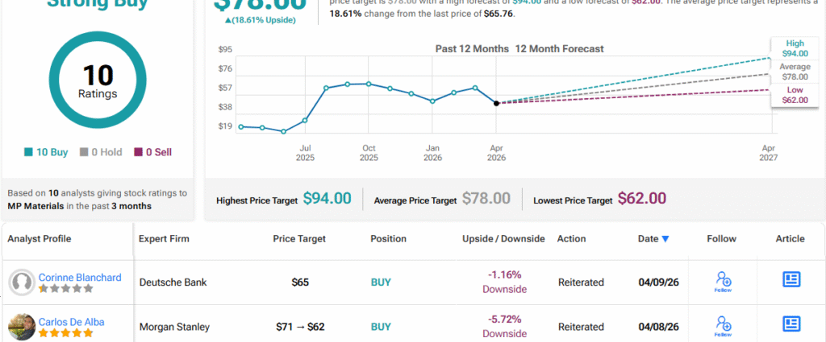Click Carlos De Alba's profile photo
The height and width of the screenshot is (342, 826).
coord(21,327)
